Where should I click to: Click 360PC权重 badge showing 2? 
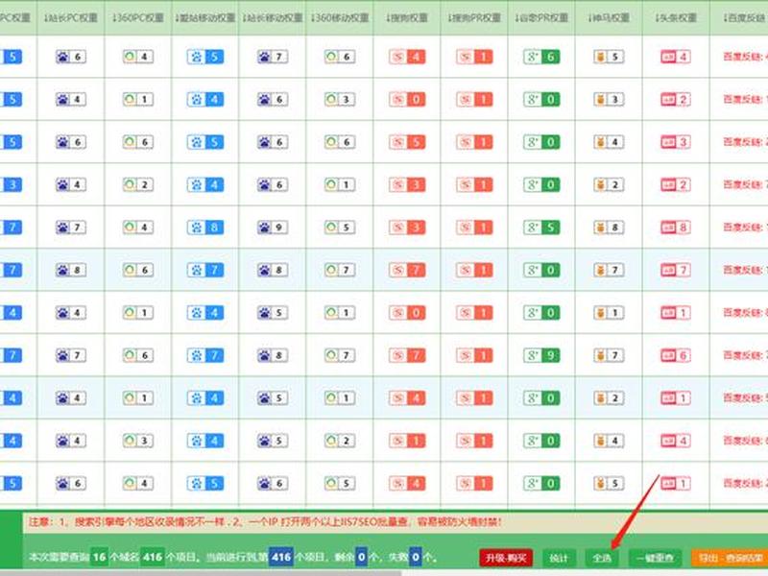click(138, 184)
